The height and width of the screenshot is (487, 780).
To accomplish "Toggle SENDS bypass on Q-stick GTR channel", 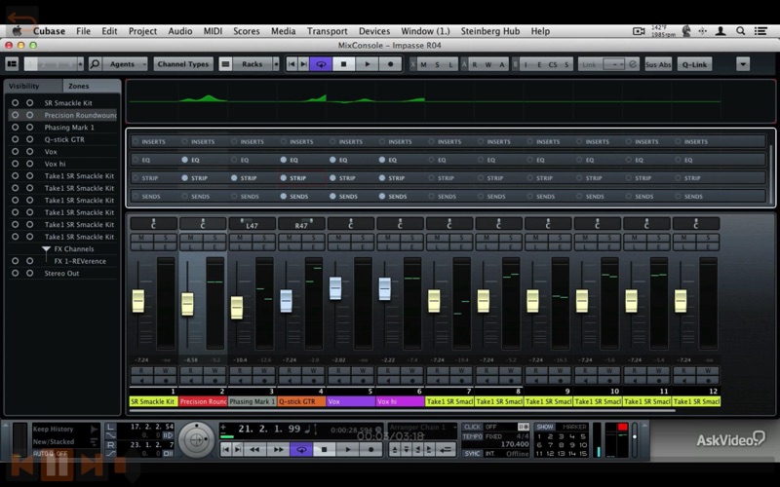I will pyautogui.click(x=283, y=197).
